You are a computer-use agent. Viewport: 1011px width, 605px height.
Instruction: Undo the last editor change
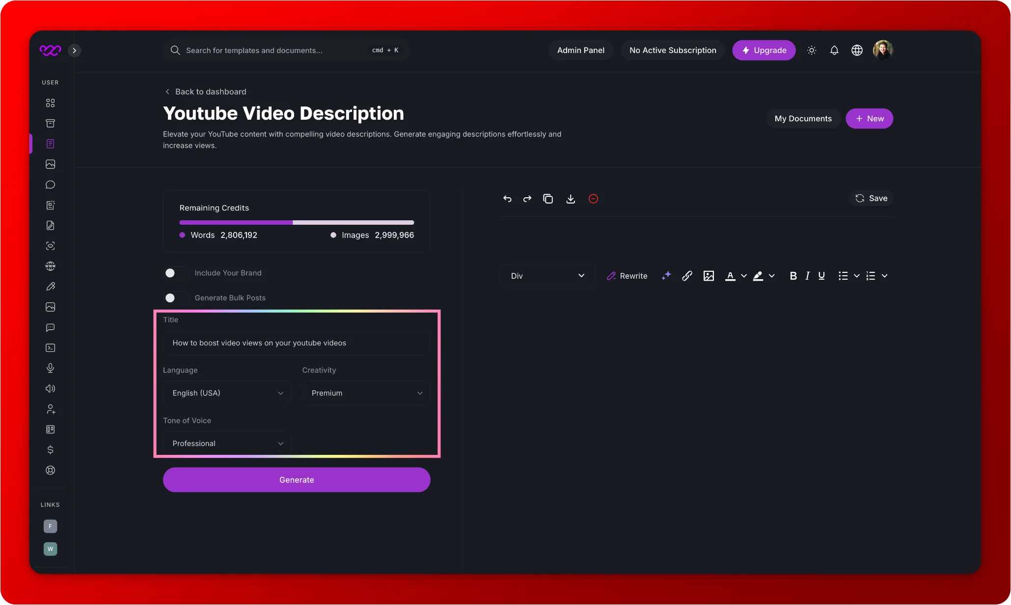click(507, 199)
